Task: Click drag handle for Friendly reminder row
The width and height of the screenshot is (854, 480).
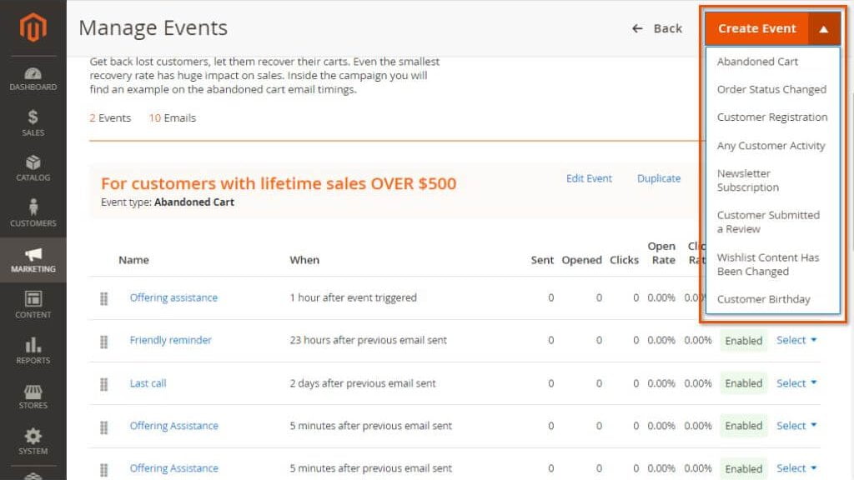Action: 104,341
